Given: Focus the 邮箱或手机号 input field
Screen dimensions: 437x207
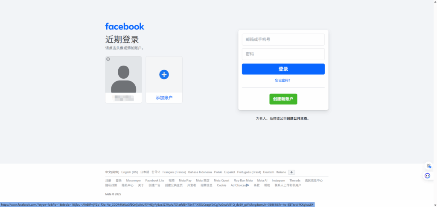Looking at the screenshot, I should tap(283, 40).
